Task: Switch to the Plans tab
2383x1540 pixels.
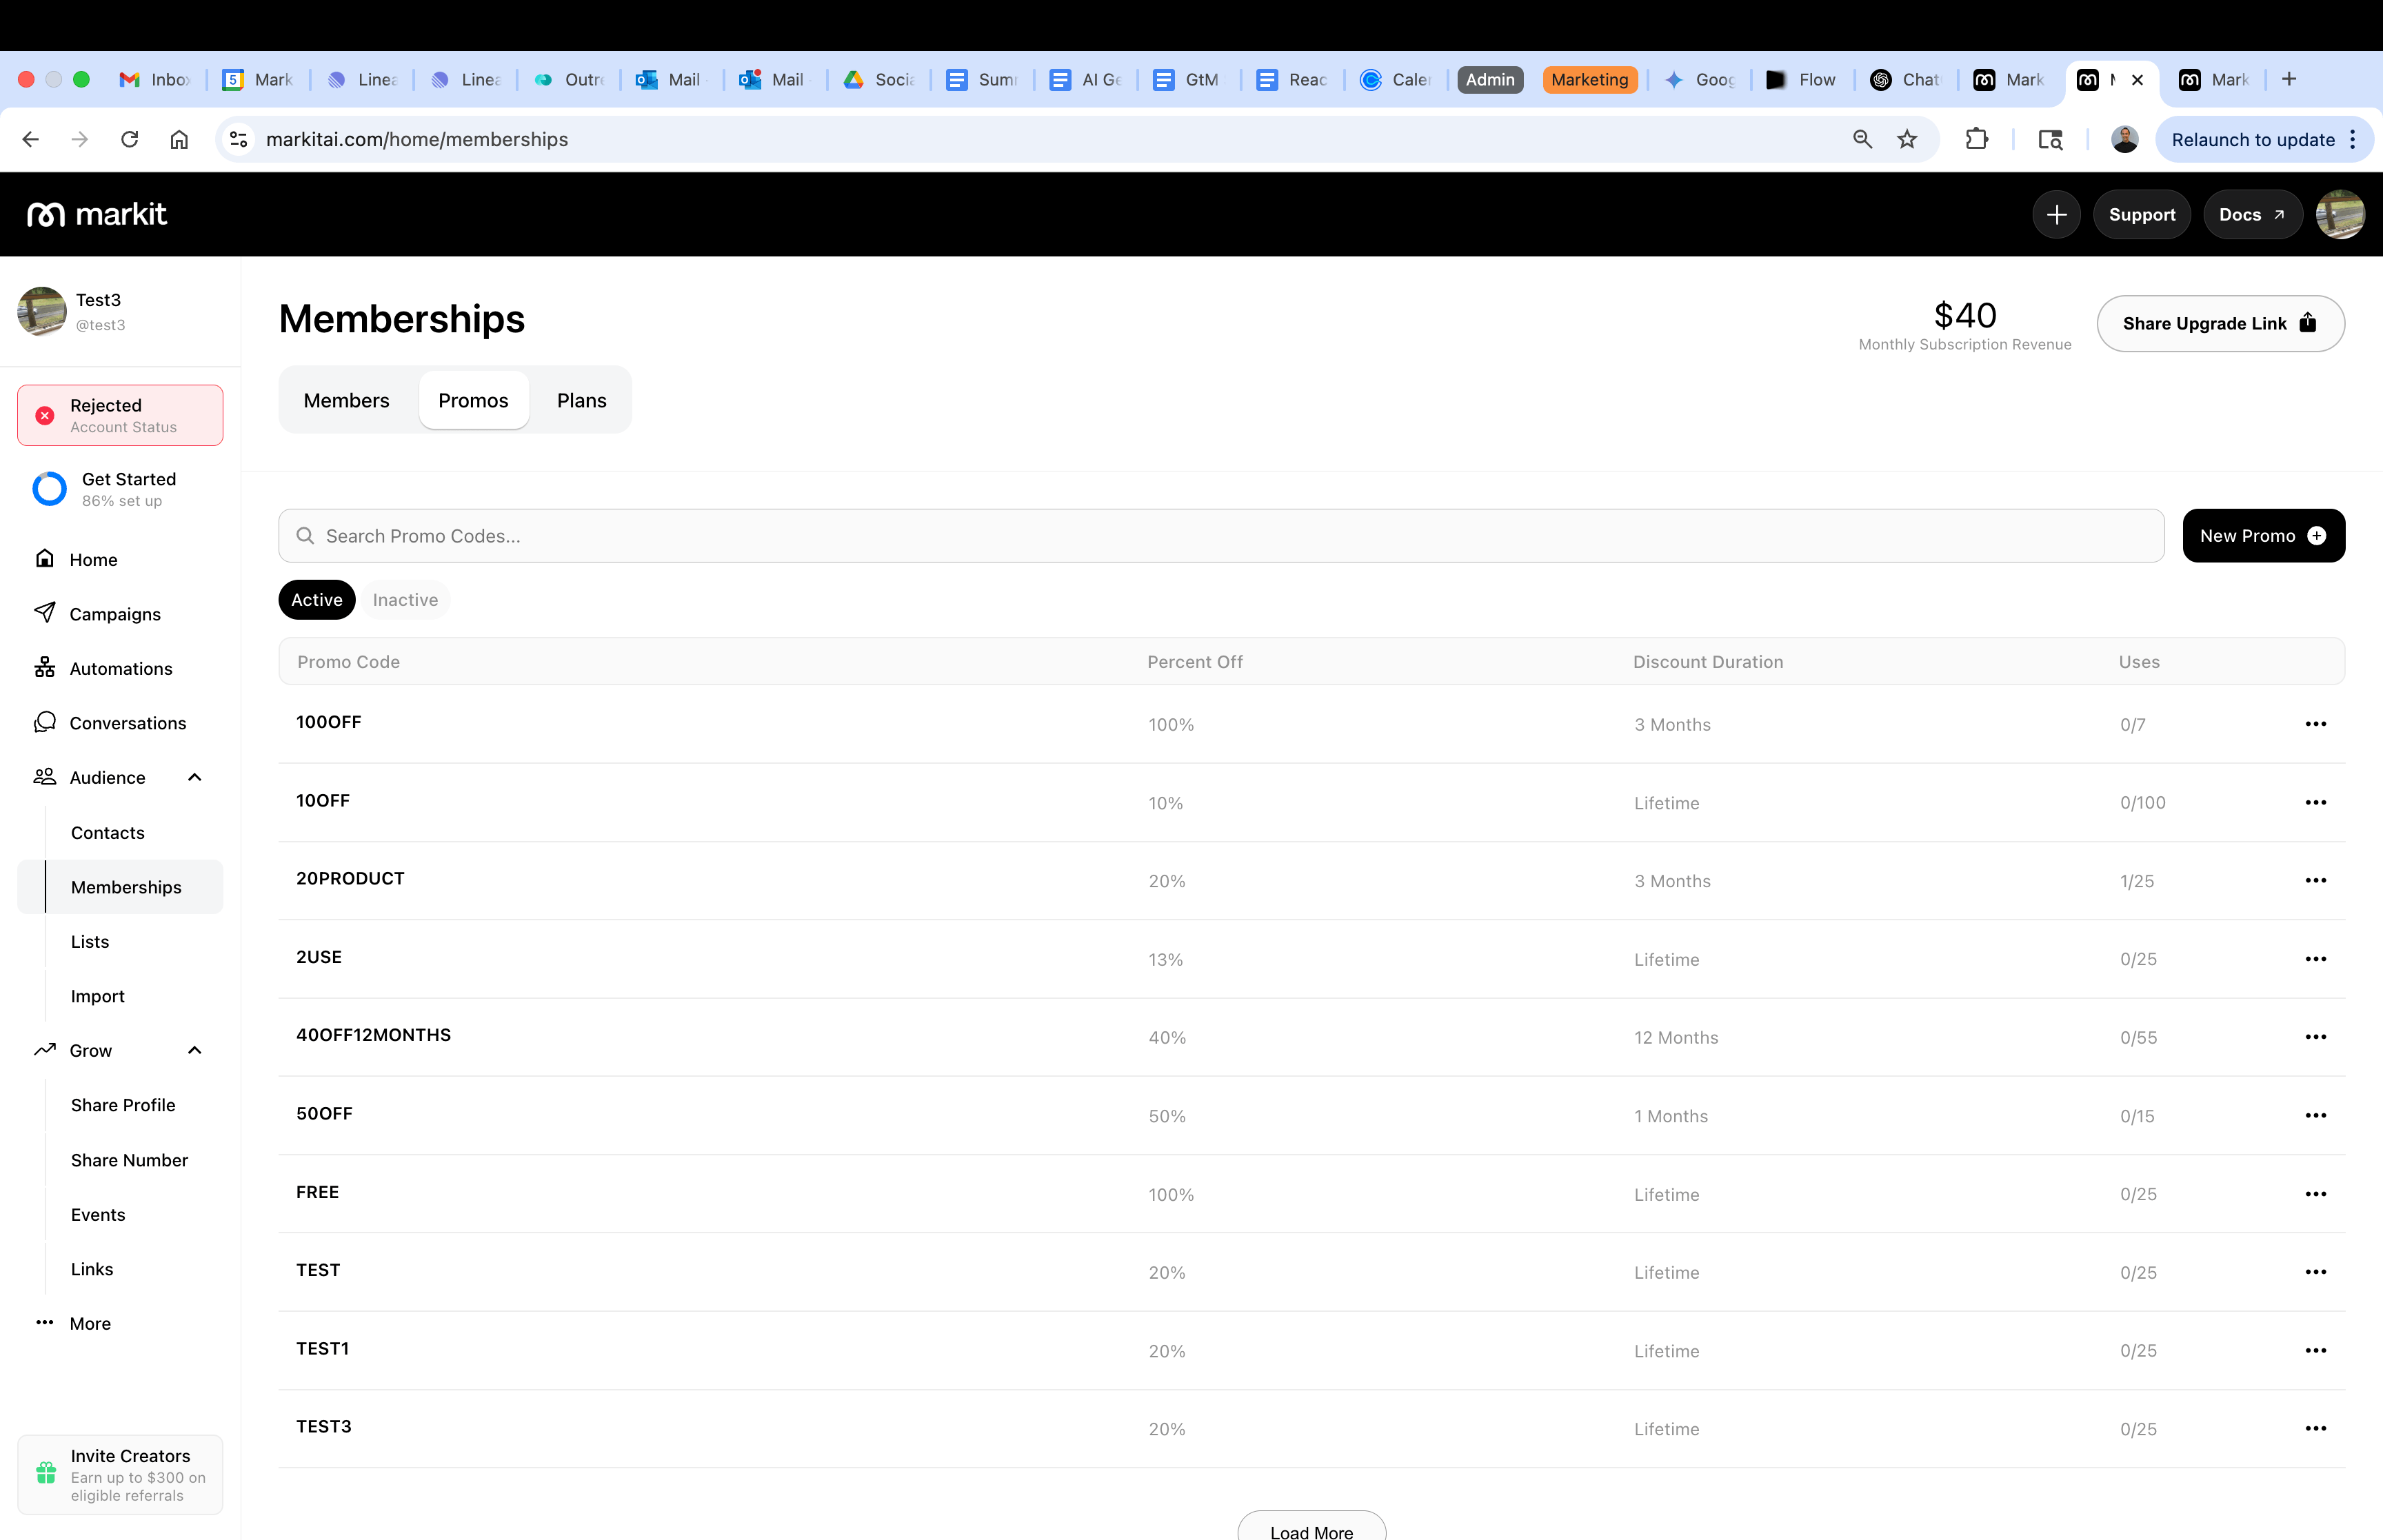Action: [x=581, y=400]
